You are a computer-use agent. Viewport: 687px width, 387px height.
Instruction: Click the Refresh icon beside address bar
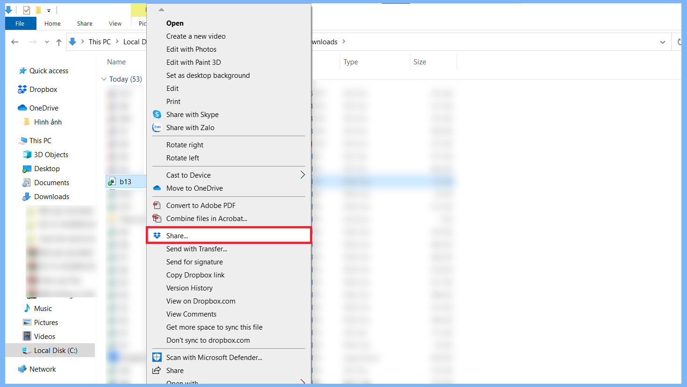tap(679, 42)
